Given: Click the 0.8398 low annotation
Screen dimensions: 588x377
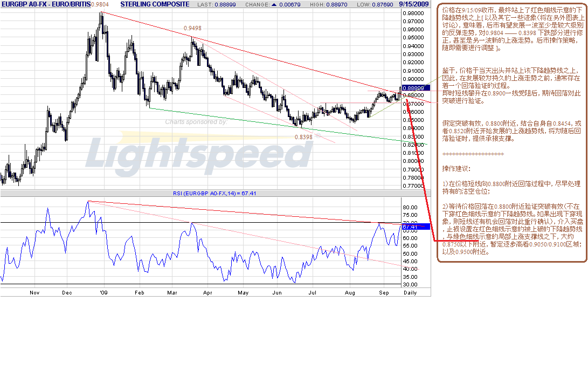Looking at the screenshot, I should [x=303, y=137].
